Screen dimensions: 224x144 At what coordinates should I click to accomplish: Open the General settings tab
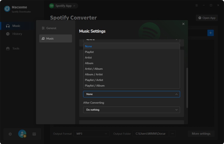point(55,28)
